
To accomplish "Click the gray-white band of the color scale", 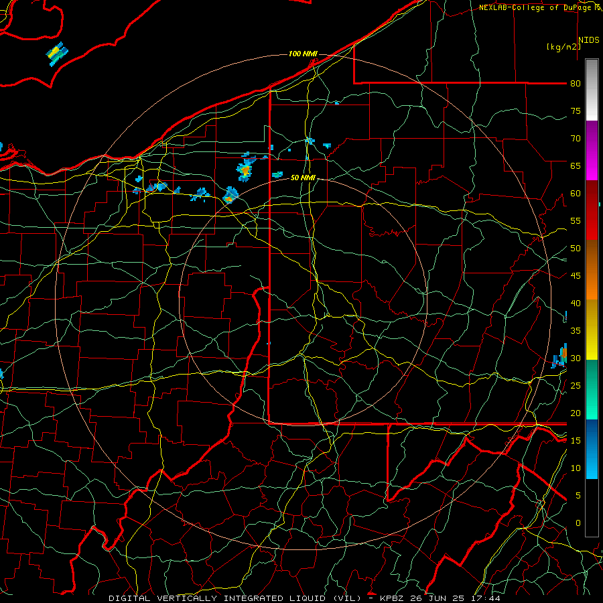I will tap(592, 90).
